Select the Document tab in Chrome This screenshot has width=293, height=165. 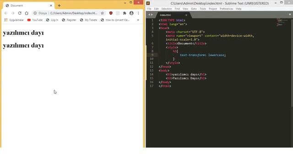(x=28, y=5)
